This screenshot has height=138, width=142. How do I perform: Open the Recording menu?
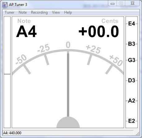(x=39, y=12)
